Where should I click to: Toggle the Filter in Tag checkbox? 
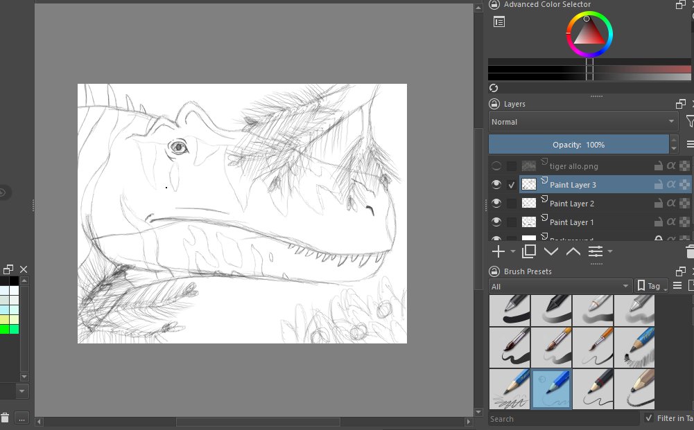(649, 418)
